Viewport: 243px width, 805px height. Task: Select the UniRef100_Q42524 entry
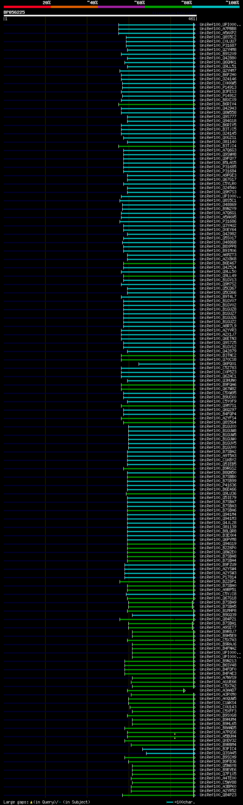click(218, 267)
